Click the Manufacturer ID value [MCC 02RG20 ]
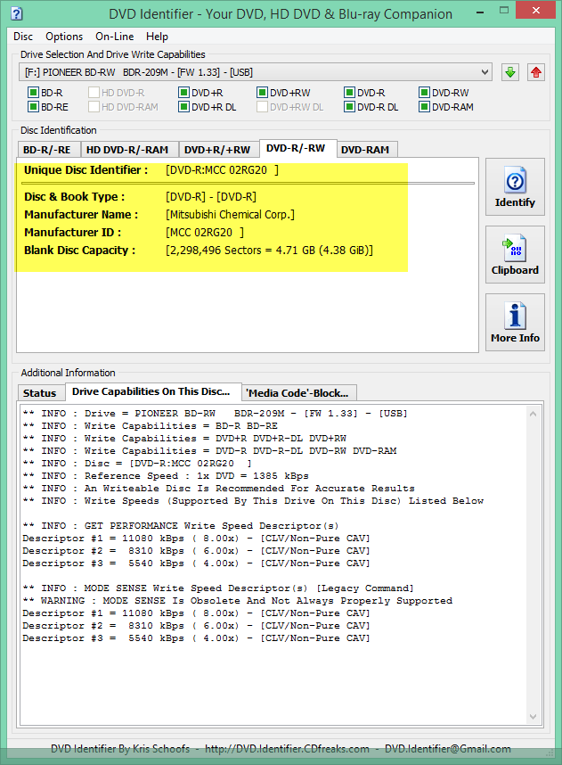 (x=205, y=233)
